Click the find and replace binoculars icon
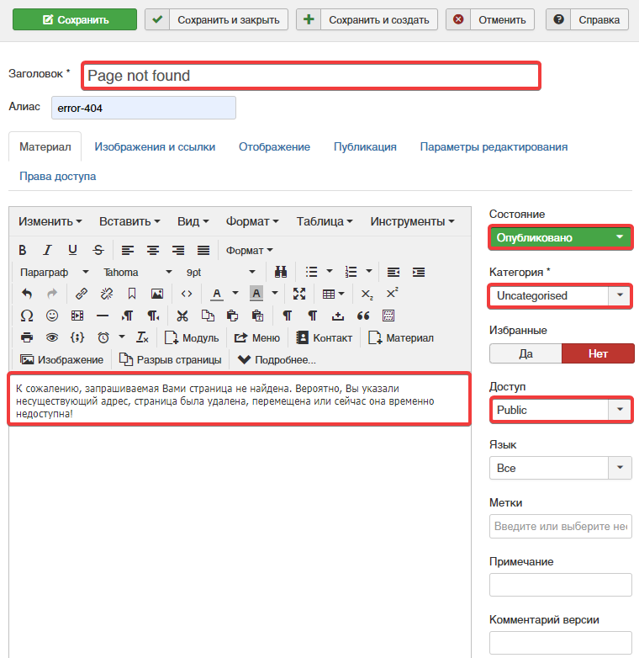 [282, 272]
